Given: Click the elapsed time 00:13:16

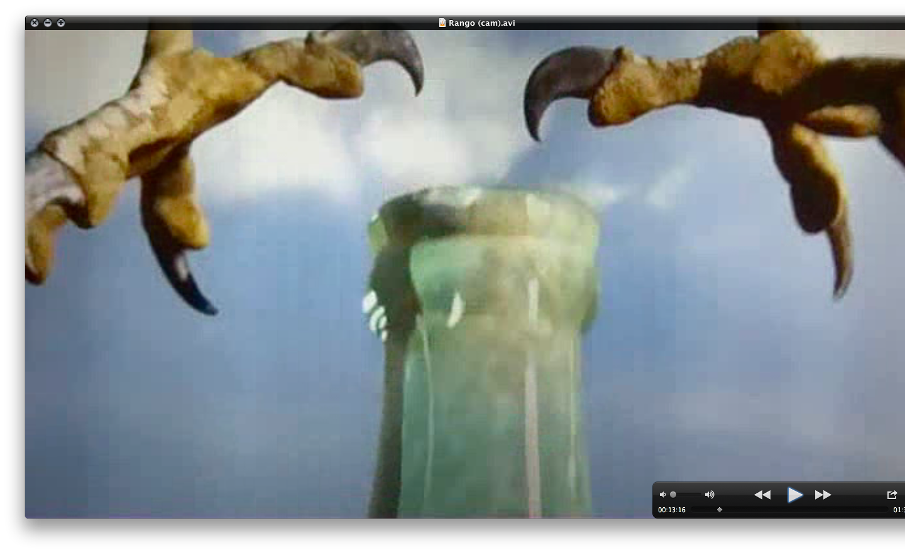Looking at the screenshot, I should pos(672,510).
